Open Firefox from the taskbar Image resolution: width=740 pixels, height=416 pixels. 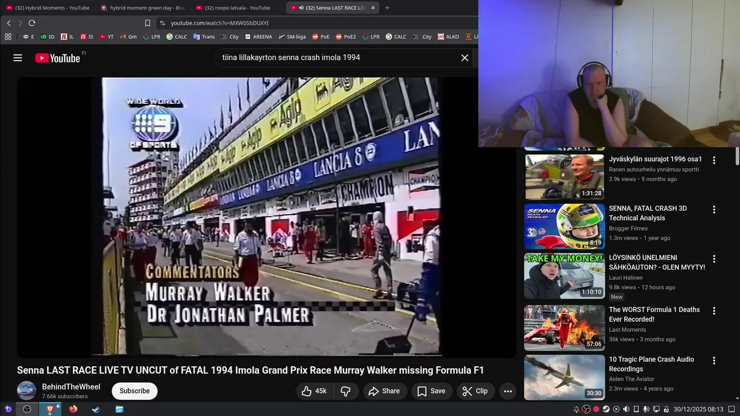pyautogui.click(x=73, y=409)
